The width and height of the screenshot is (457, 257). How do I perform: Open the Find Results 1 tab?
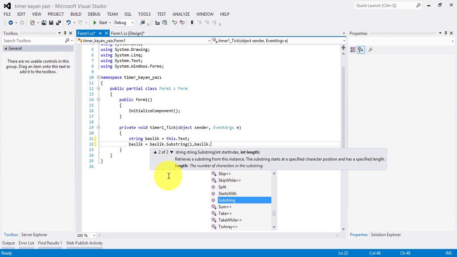pyautogui.click(x=50, y=243)
